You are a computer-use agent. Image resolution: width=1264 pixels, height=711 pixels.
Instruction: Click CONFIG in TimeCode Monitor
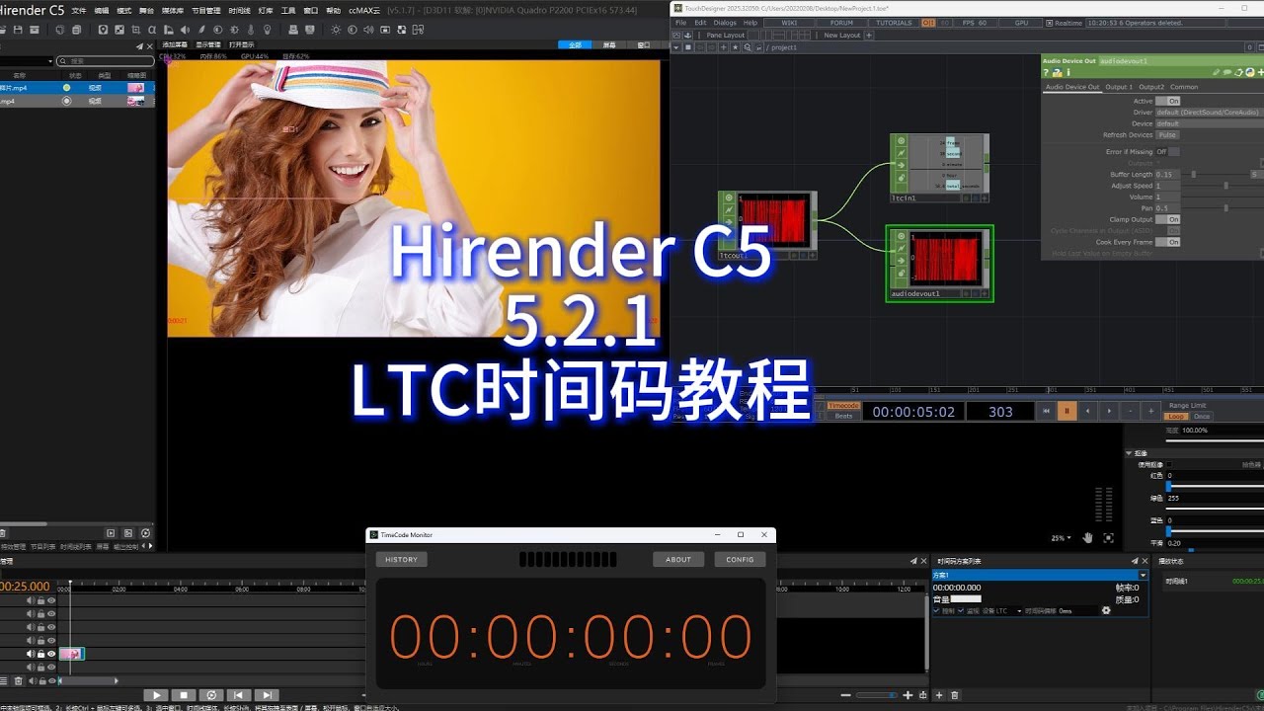[x=740, y=560]
